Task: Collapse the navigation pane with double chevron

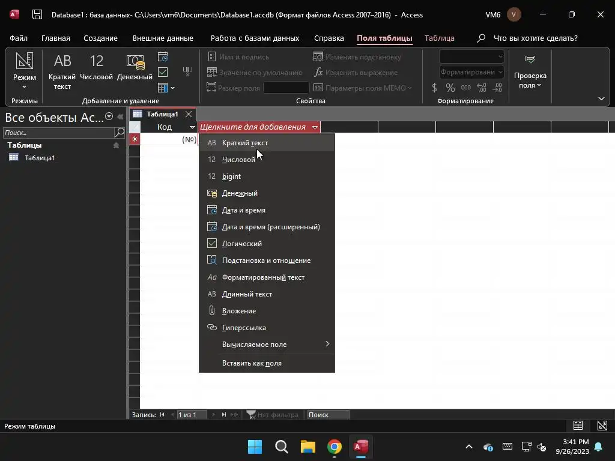Action: click(x=120, y=116)
